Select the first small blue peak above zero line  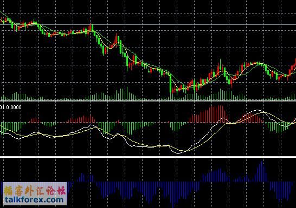82,177
